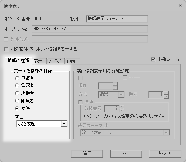Select the 決裁者 radio button
This screenshot has width=186, height=162.
click(x=17, y=93)
